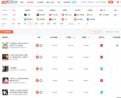Focus the maximum price field

click(90, 24)
